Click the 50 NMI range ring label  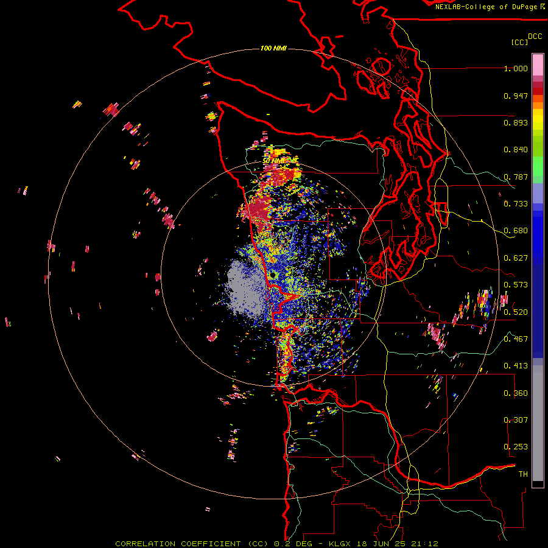tap(273, 161)
